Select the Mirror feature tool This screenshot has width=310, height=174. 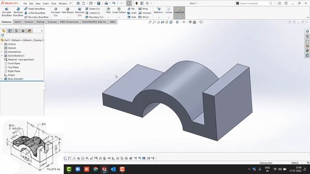click(x=143, y=17)
